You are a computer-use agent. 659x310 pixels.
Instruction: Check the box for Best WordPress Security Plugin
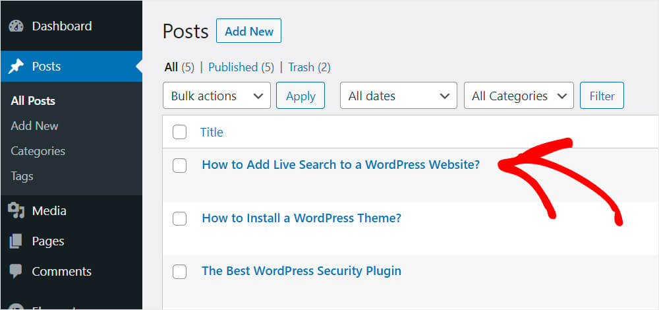pos(179,271)
